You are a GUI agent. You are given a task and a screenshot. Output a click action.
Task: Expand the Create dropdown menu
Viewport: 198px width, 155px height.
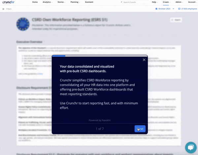pyautogui.click(x=166, y=2)
